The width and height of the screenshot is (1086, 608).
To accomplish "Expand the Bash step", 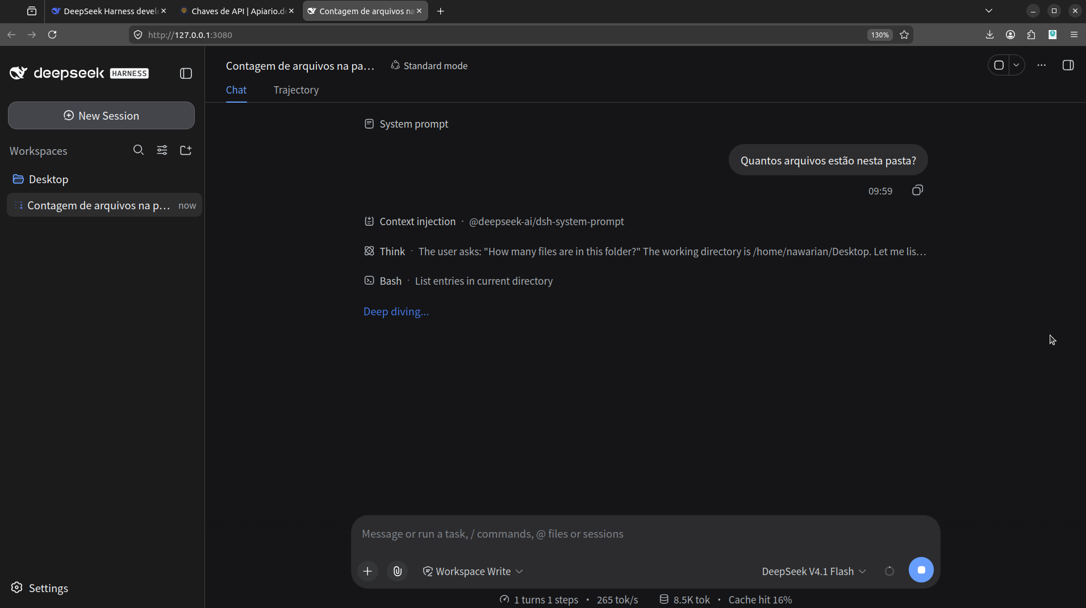I will click(x=458, y=281).
